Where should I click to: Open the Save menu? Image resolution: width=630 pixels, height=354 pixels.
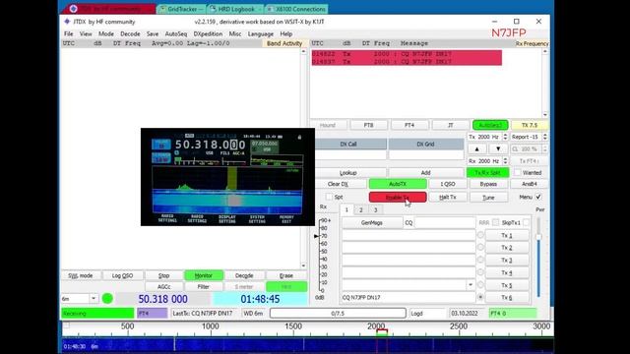[x=153, y=34]
